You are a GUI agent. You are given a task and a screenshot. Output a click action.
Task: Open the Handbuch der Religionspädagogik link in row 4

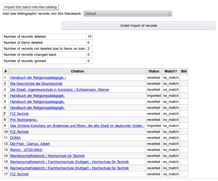(x=37, y=96)
